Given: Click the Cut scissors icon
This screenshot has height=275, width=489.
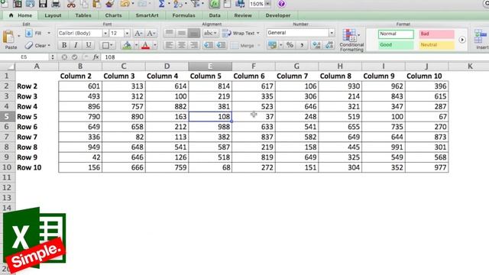Looking at the screenshot, I should 71,4.
